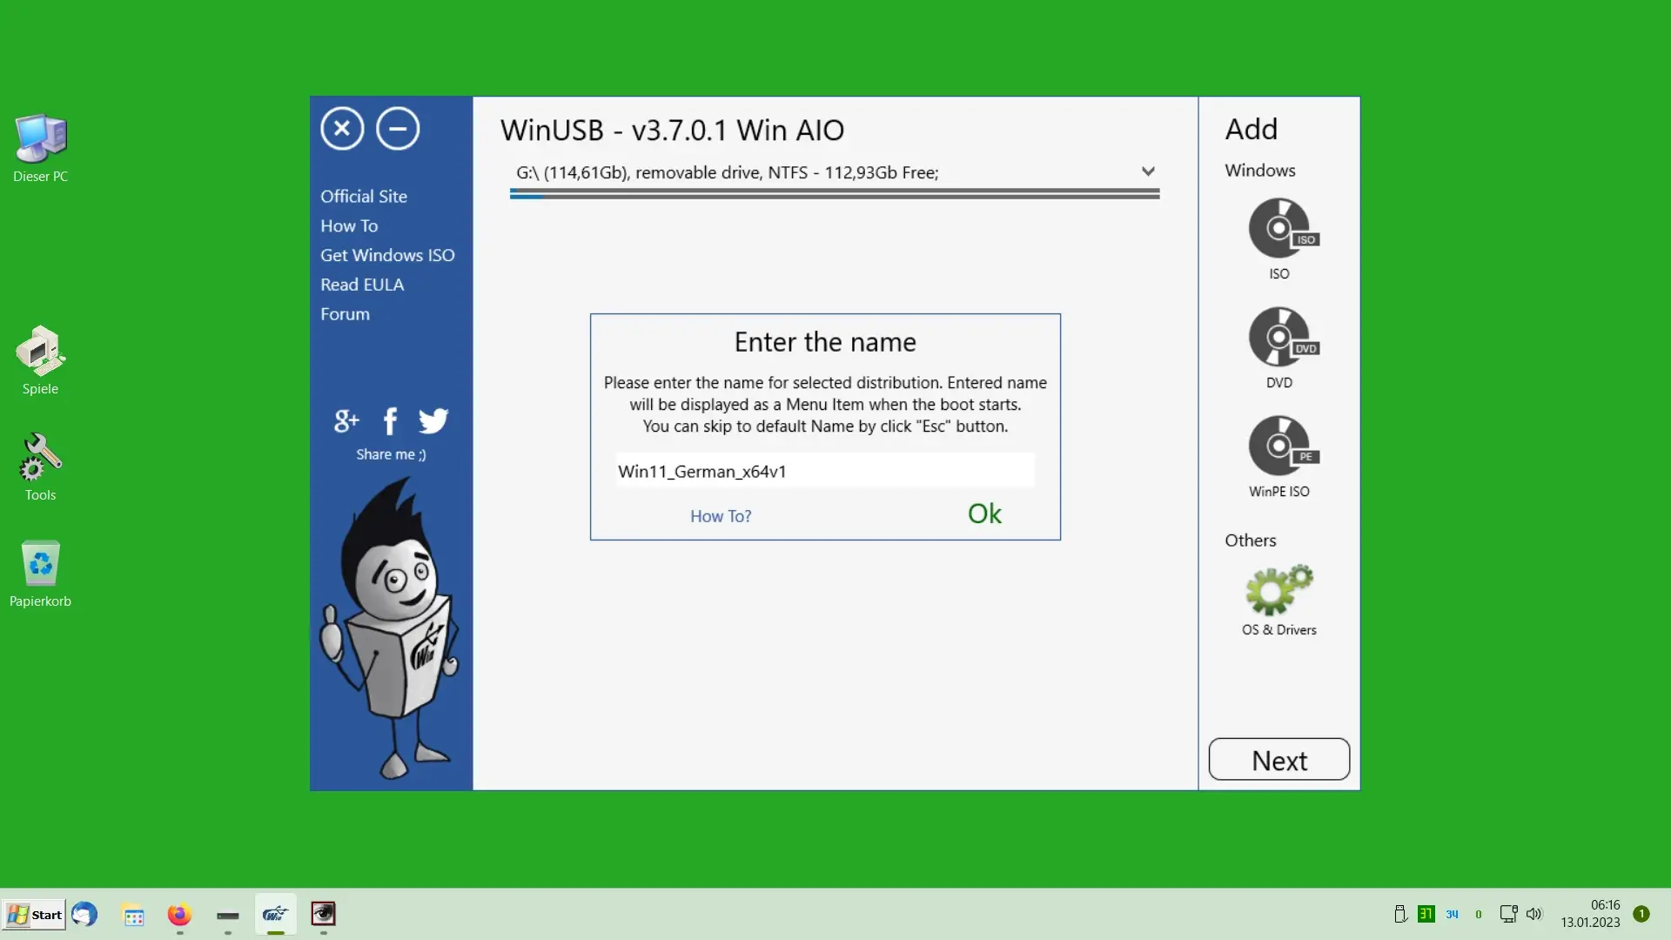Open the network tray icon

tap(1508, 914)
